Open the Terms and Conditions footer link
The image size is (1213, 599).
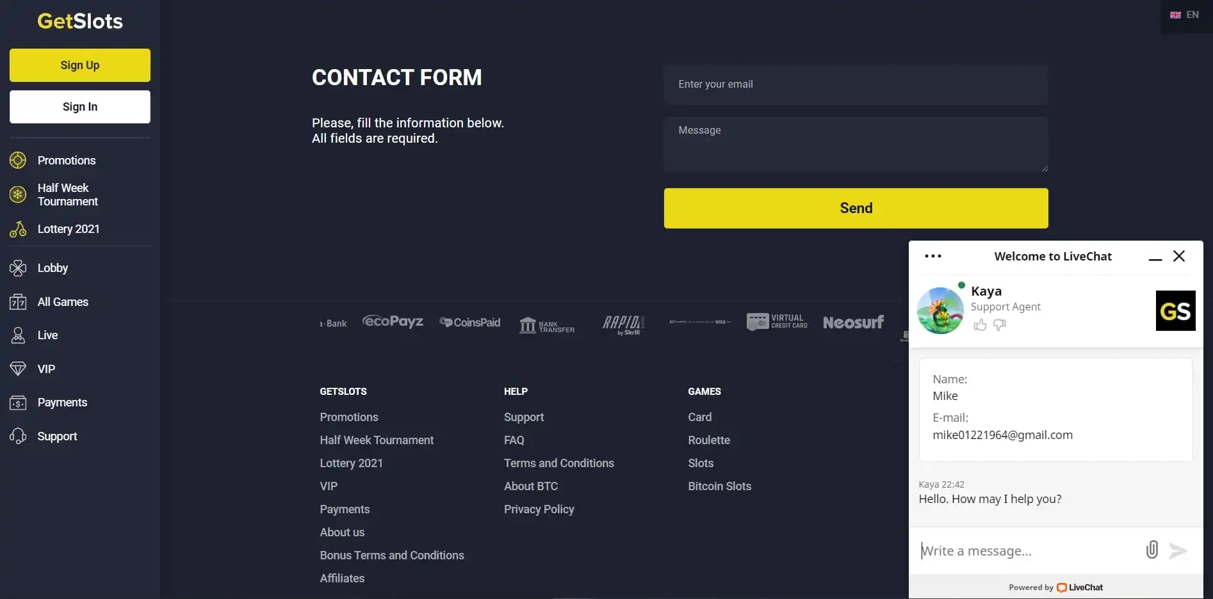pos(558,463)
